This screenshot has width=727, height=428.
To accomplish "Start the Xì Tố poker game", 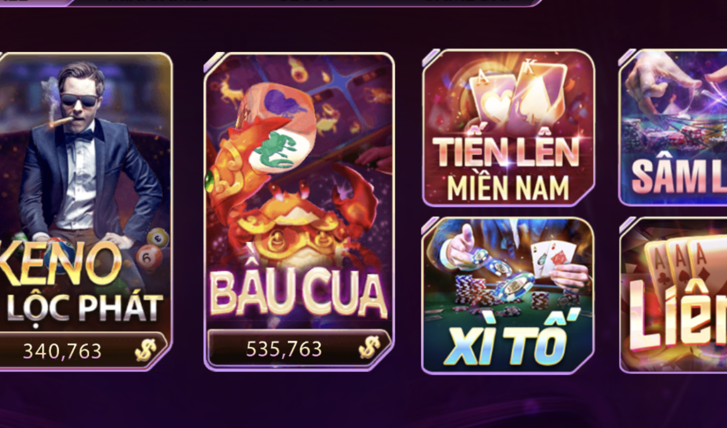I will 509,295.
